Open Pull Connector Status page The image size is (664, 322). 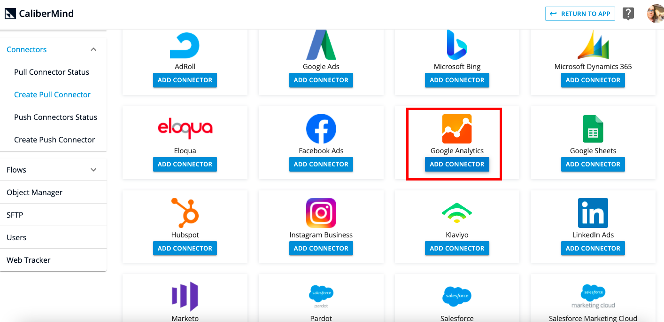[x=52, y=72]
